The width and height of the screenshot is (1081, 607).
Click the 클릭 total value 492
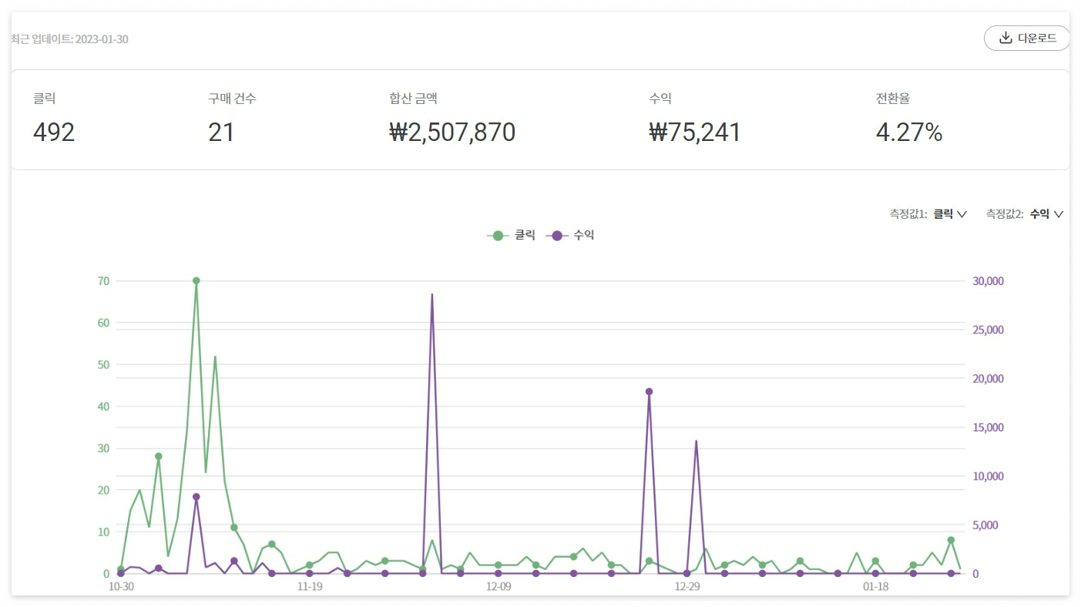click(54, 132)
